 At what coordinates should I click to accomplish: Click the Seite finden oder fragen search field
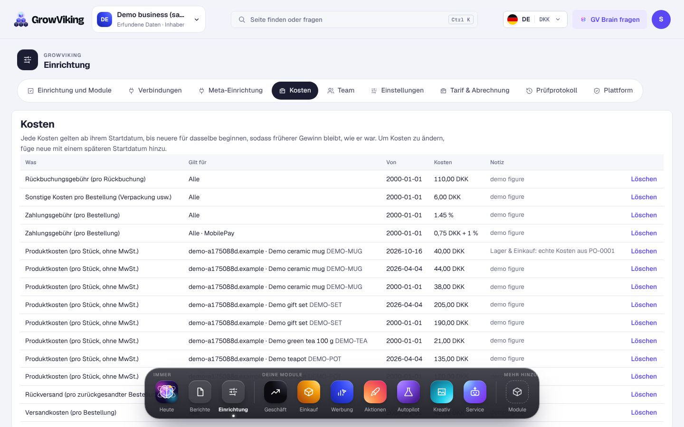click(x=354, y=19)
